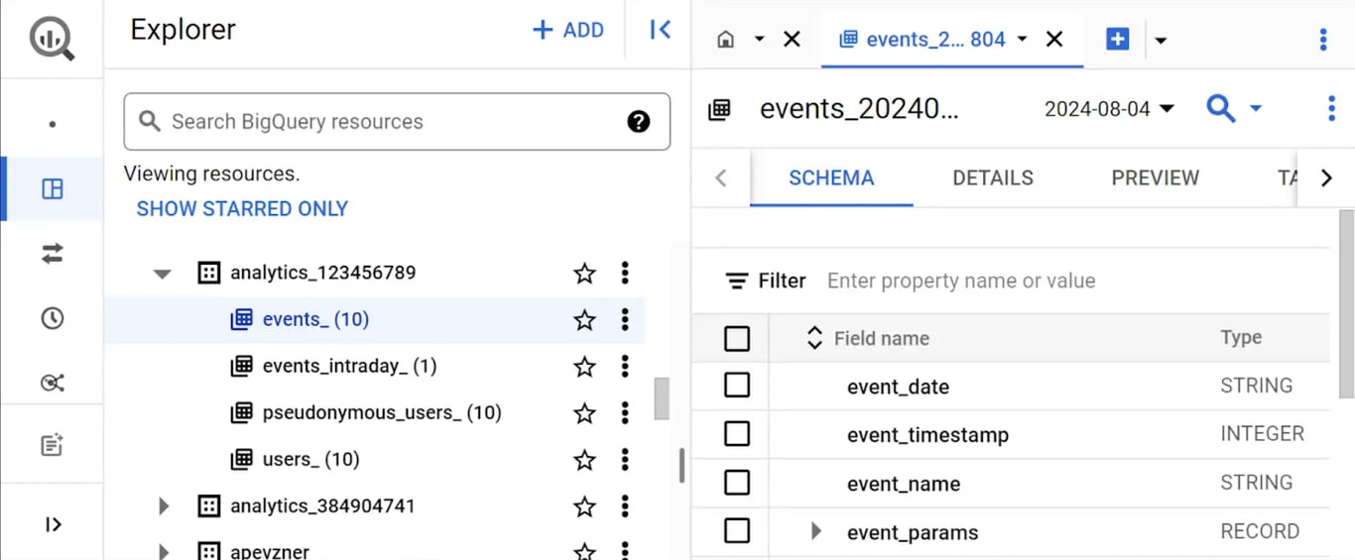The image size is (1355, 560).
Task: Star the users_ (10) table
Action: (x=585, y=460)
